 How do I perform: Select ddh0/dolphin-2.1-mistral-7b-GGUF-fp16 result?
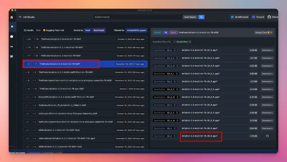click(x=85, y=131)
